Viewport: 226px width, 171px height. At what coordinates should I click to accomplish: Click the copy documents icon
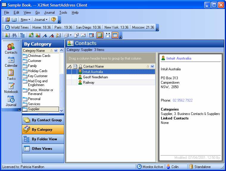point(77,35)
